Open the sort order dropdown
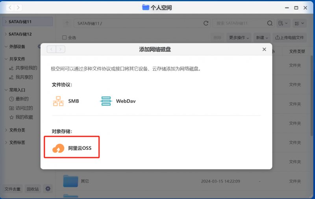 [283, 24]
